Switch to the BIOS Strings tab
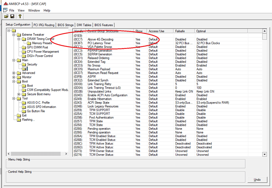 click(65, 25)
